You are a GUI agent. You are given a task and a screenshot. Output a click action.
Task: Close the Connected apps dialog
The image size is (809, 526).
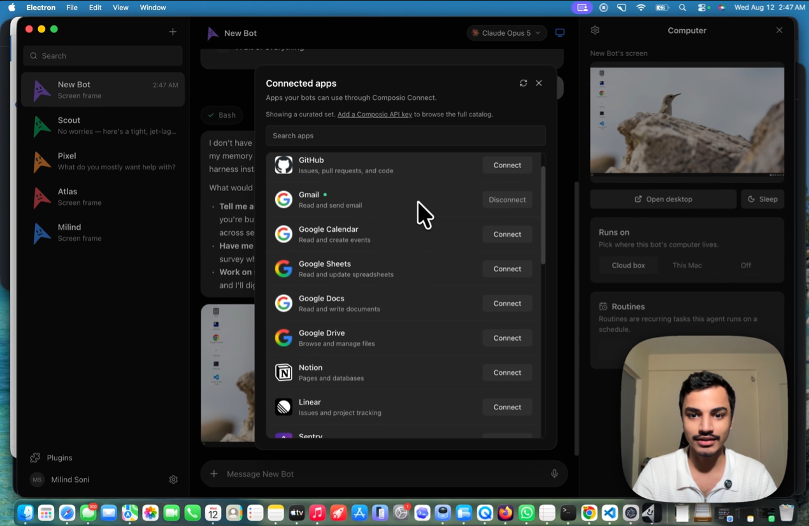[x=539, y=83]
